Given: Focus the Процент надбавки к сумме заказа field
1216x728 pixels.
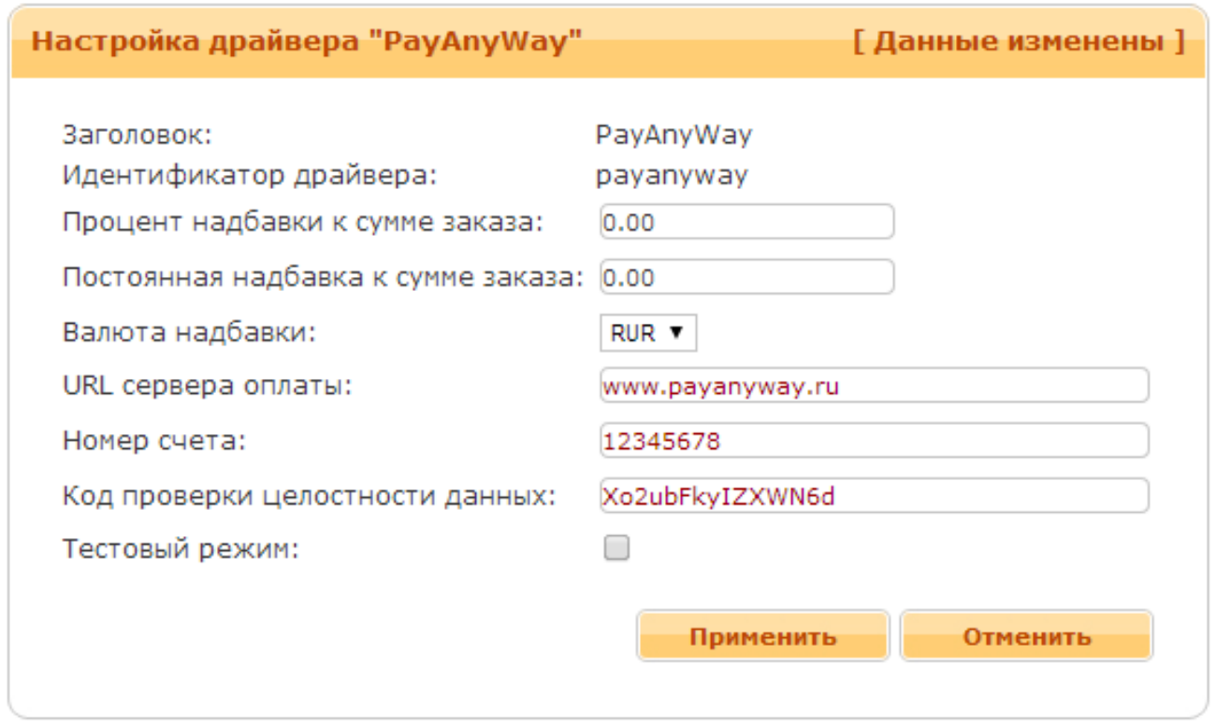Looking at the screenshot, I should pyautogui.click(x=746, y=223).
